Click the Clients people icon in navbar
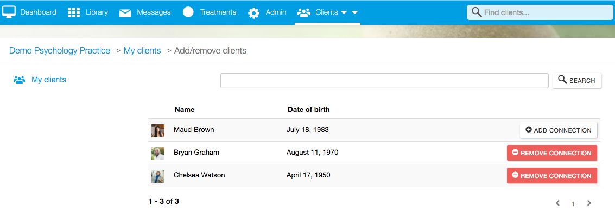 tap(304, 12)
